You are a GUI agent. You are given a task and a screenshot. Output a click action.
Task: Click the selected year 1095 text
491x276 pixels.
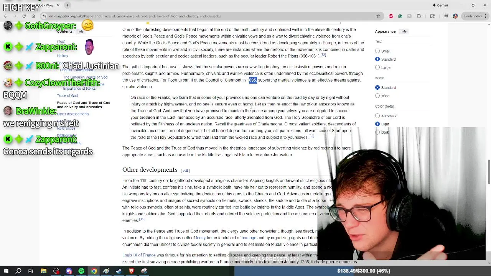point(252,80)
